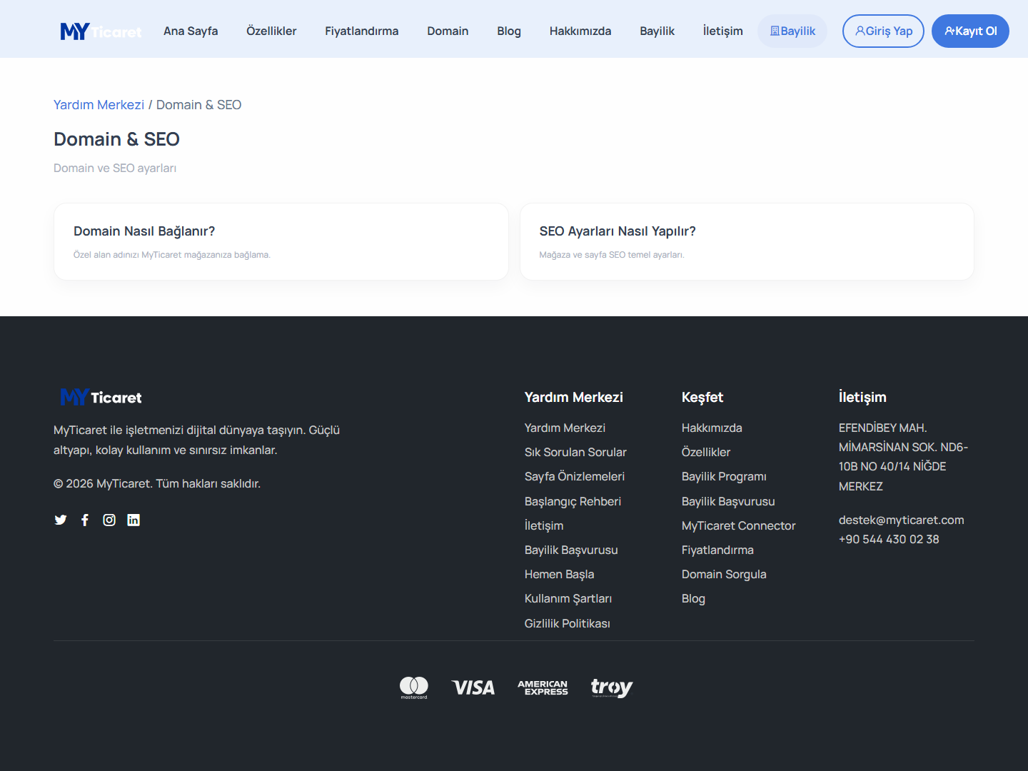The width and height of the screenshot is (1028, 771).
Task: Click the MyTicaret logo in header
Action: pos(101,31)
